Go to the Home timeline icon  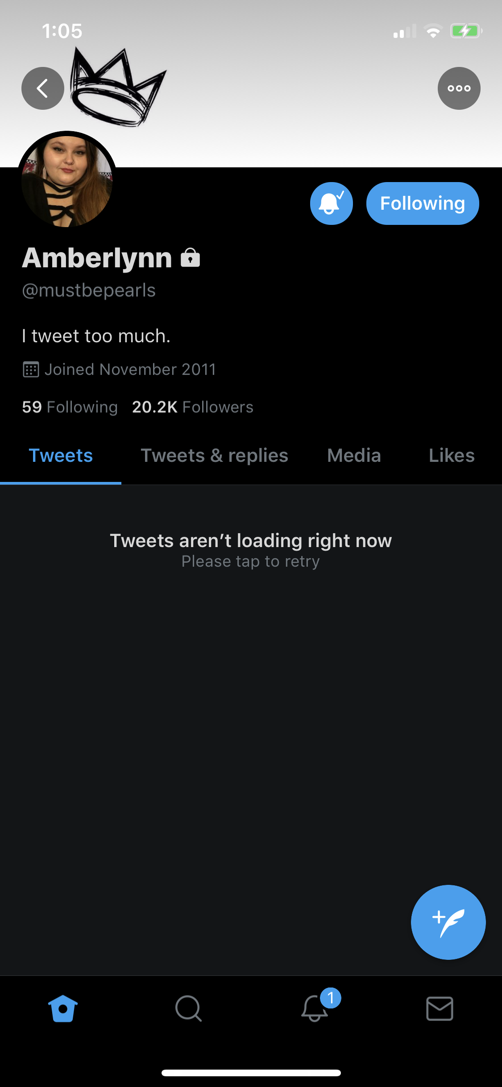63,1008
